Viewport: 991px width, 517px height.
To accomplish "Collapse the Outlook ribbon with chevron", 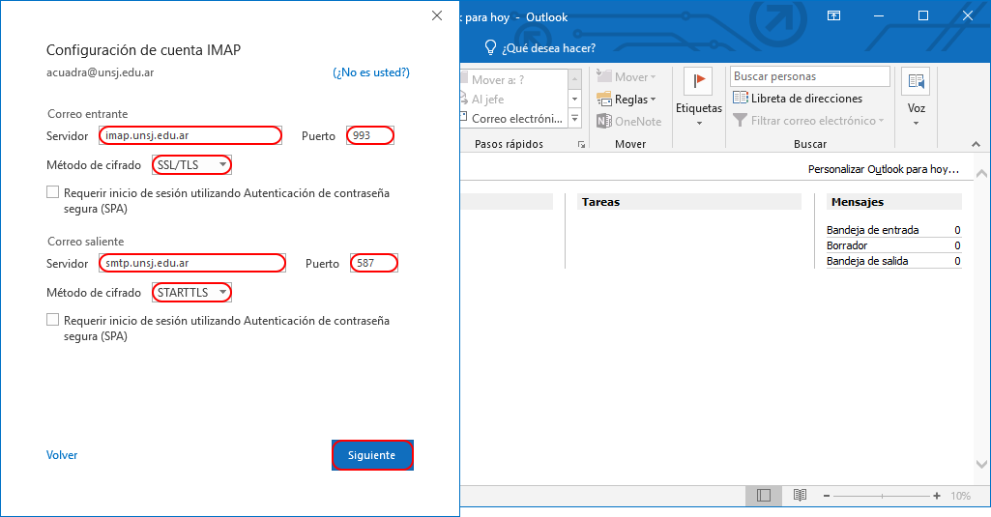I will [x=976, y=145].
